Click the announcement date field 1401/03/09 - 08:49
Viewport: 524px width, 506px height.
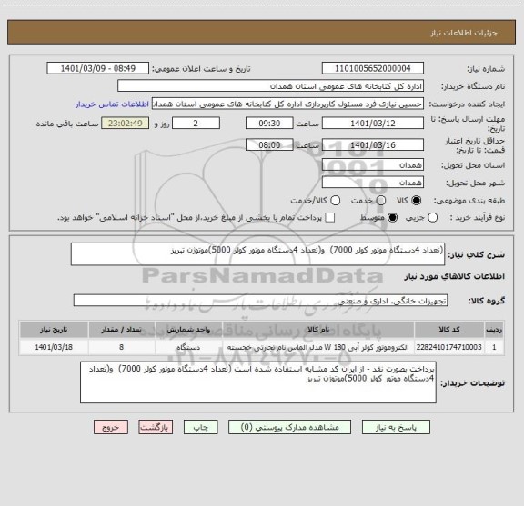(98, 68)
